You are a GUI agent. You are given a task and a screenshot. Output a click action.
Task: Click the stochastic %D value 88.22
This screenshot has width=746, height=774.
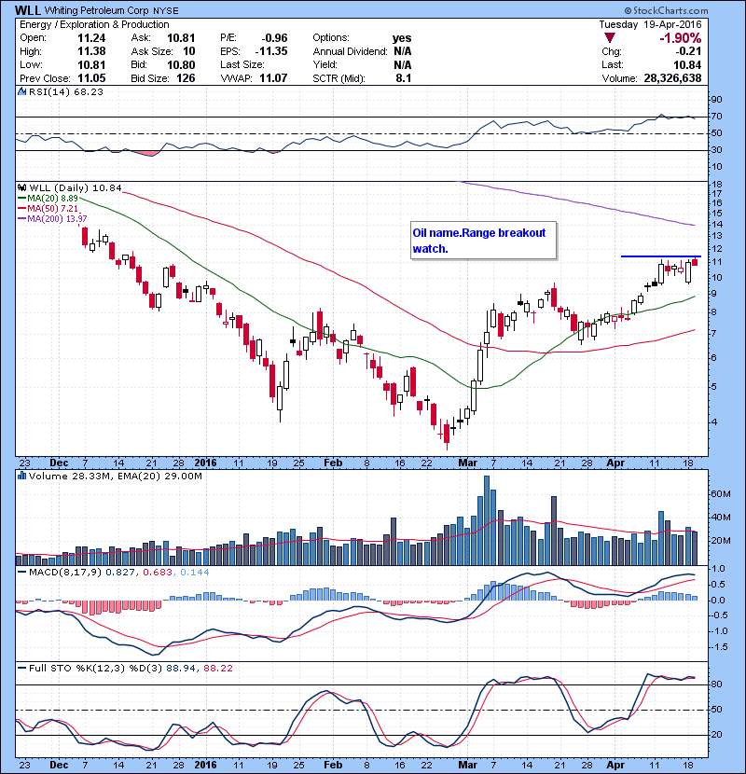click(217, 668)
